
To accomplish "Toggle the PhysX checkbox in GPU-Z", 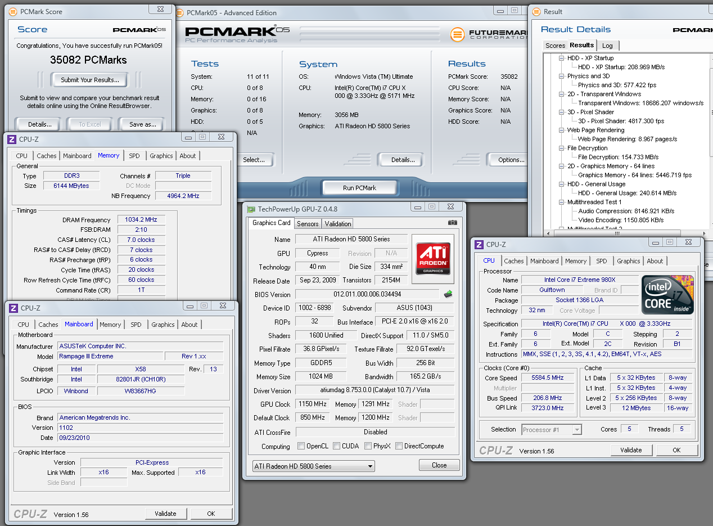I will pos(368,446).
